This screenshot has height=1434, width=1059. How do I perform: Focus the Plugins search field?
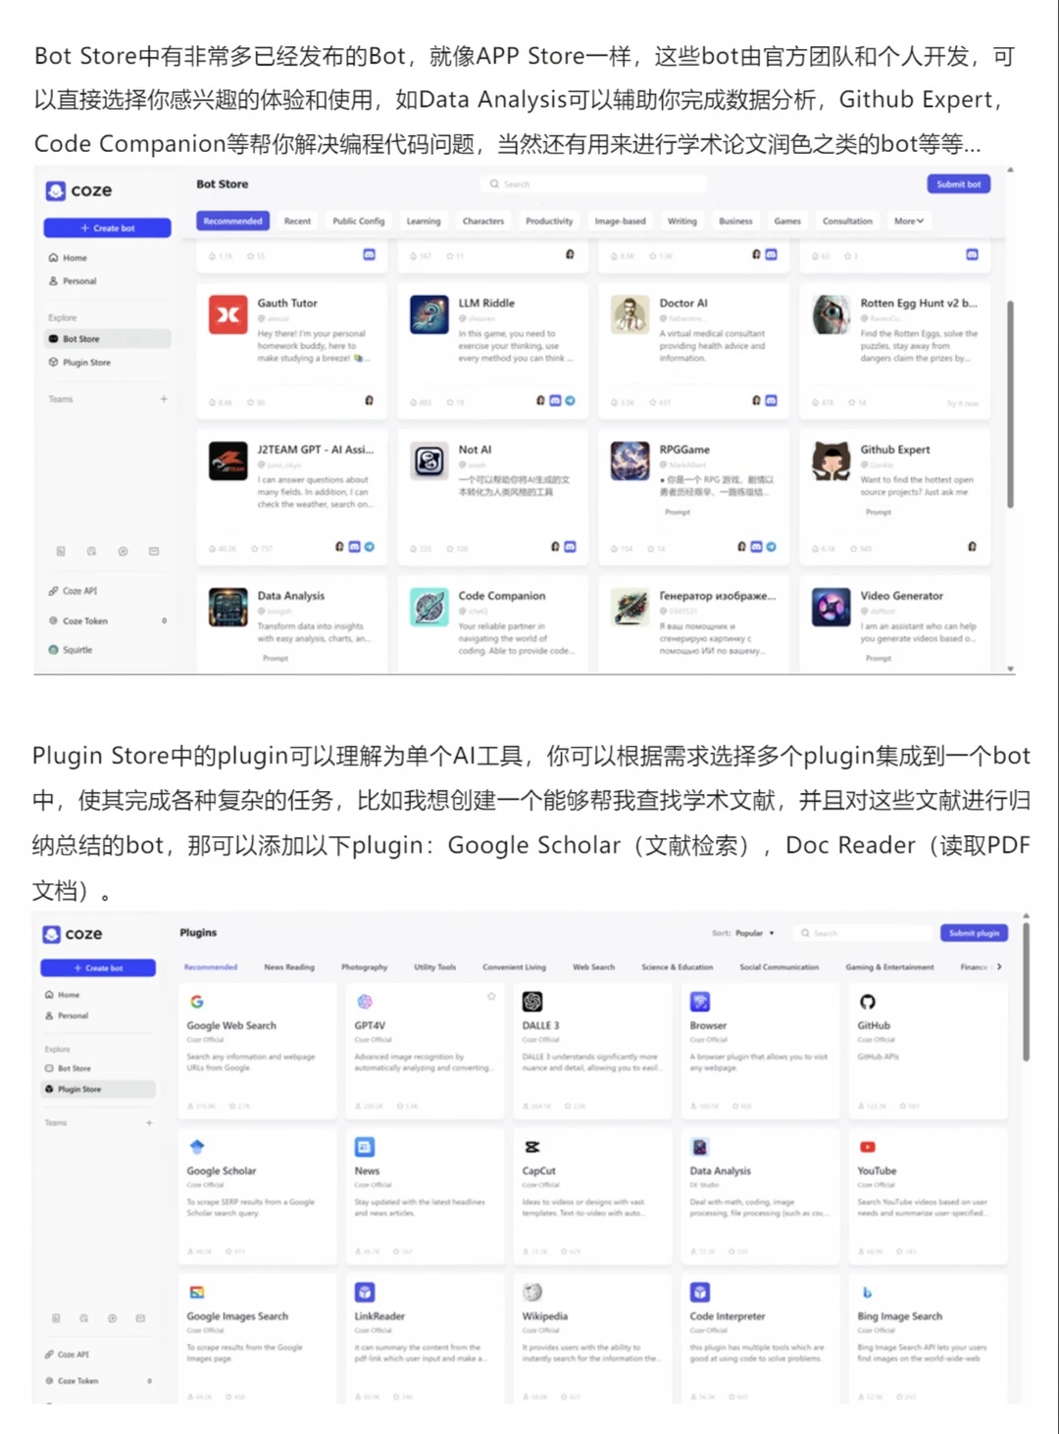863,933
